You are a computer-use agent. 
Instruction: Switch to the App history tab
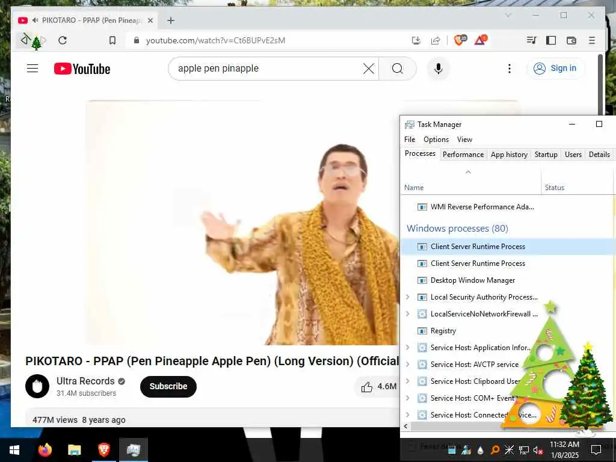509,155
